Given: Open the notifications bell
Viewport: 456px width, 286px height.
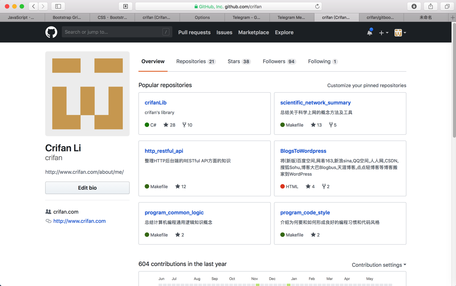Looking at the screenshot, I should [369, 32].
